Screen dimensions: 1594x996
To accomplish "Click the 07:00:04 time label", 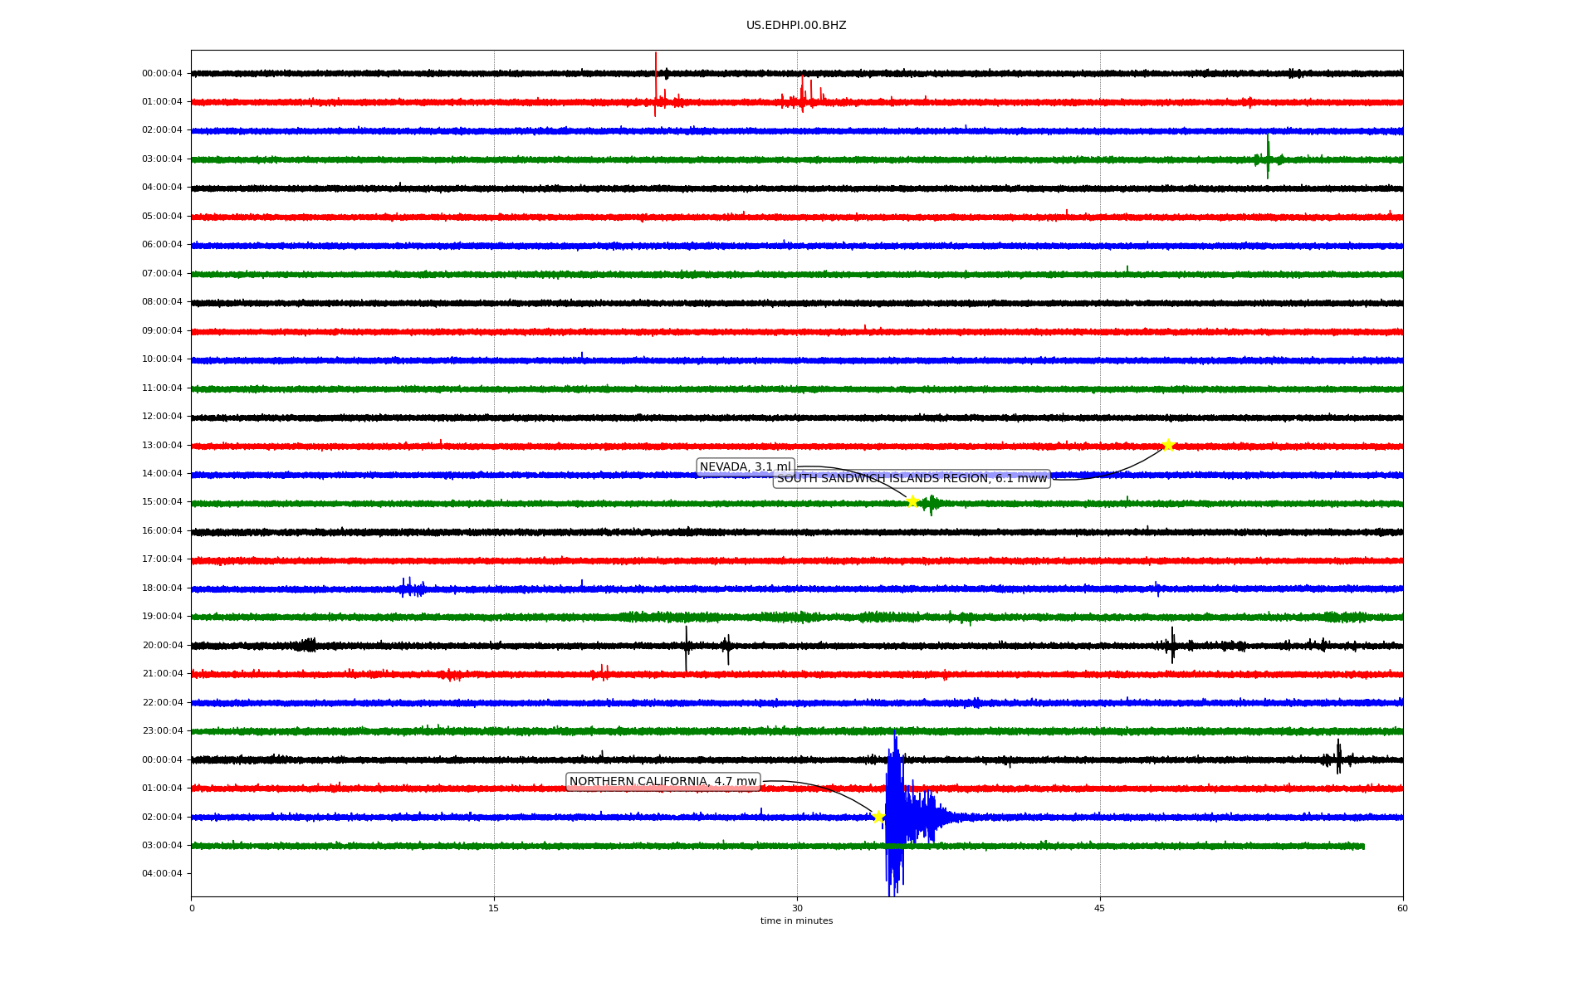I will [162, 274].
